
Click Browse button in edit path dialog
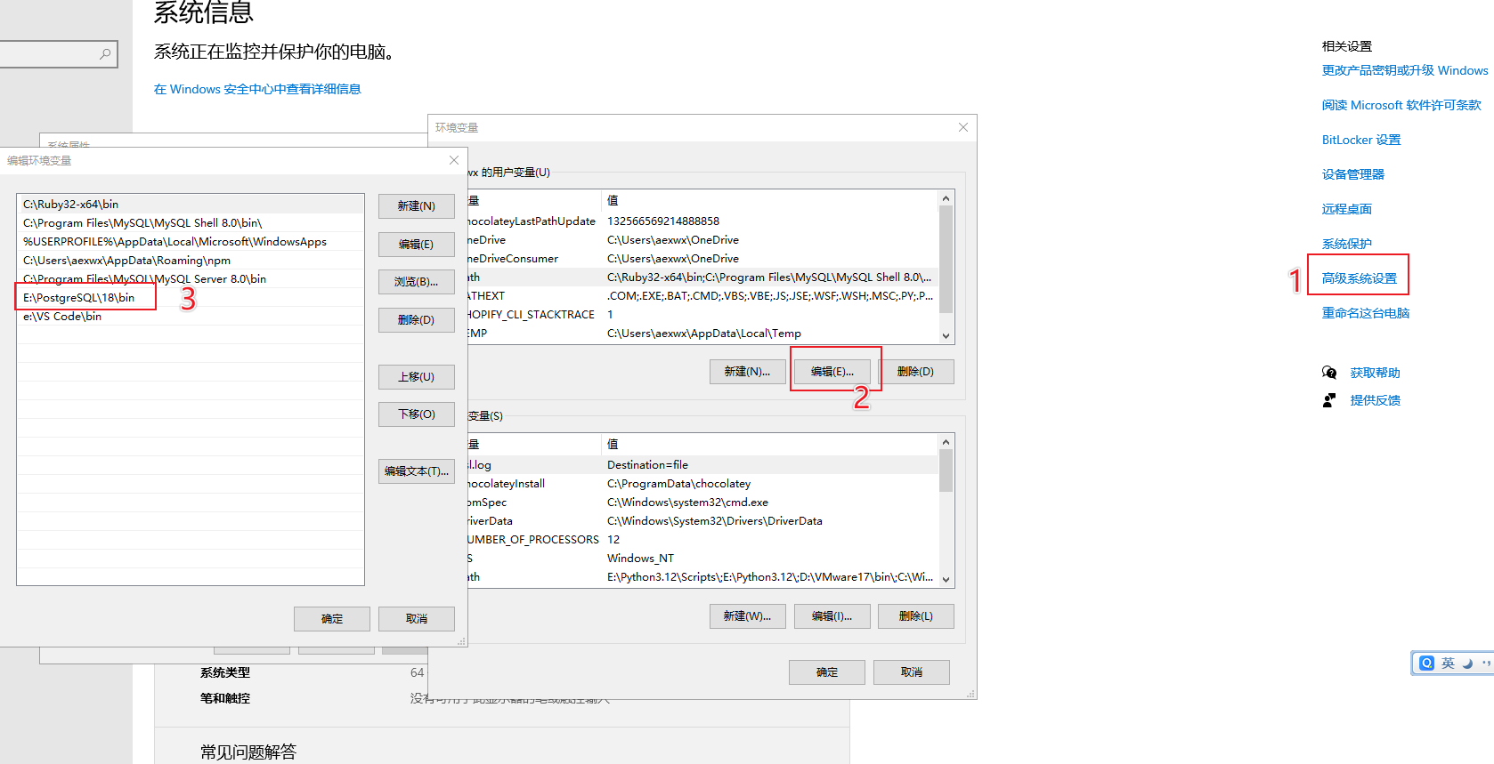[417, 282]
